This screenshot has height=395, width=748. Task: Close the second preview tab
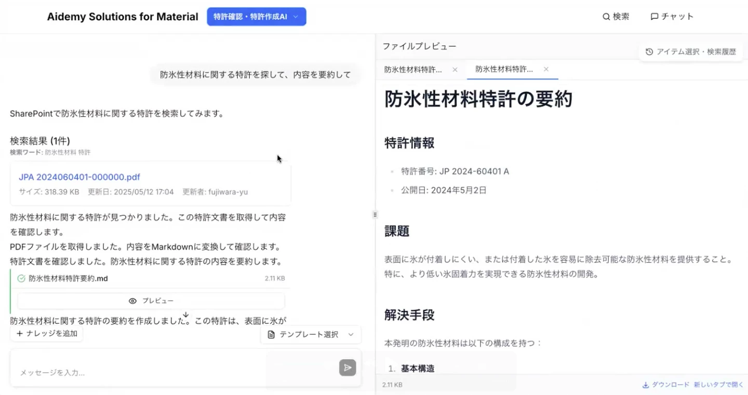546,69
